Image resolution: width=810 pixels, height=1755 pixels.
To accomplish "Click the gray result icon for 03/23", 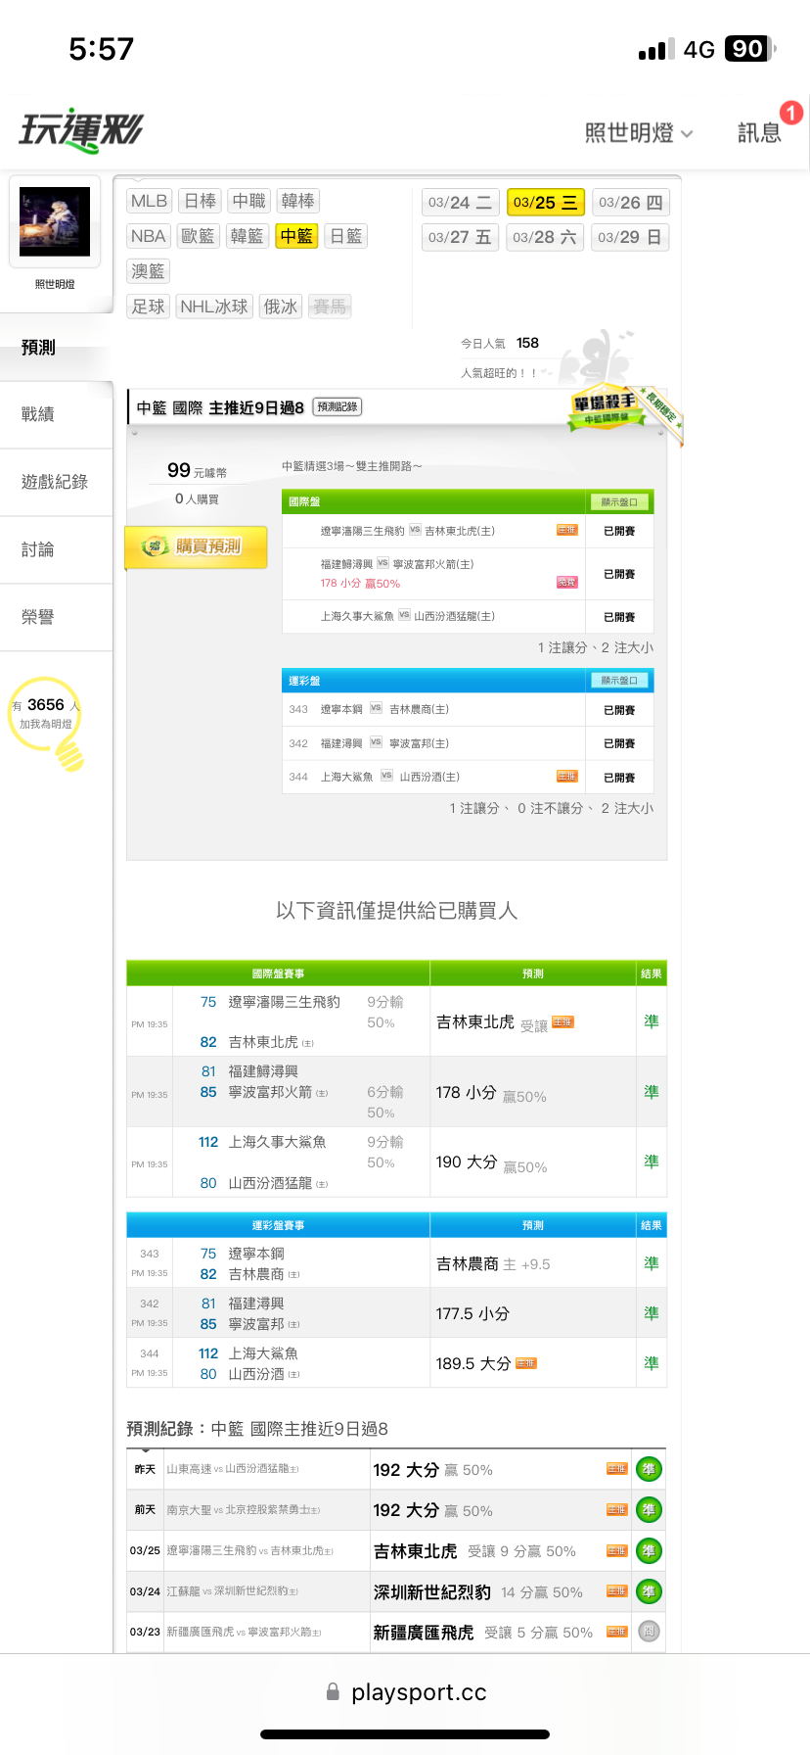I will [x=648, y=1632].
